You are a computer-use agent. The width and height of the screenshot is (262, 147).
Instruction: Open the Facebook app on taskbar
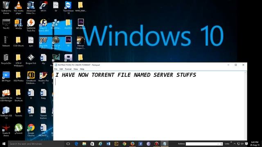coord(140,144)
